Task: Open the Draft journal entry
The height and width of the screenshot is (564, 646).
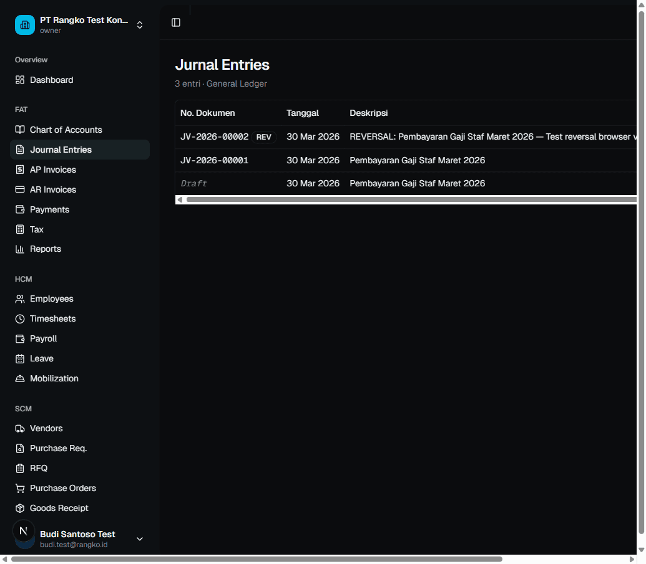Action: pos(193,183)
